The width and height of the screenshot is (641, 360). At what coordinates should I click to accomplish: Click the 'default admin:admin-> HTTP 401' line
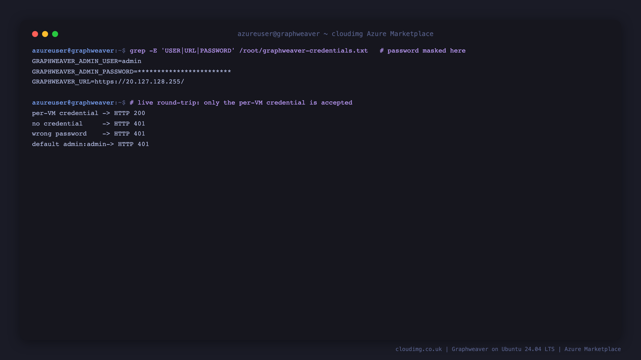[91, 144]
